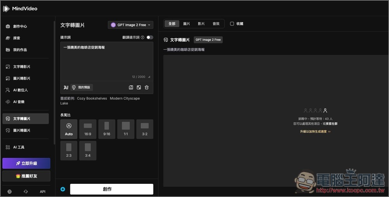The height and width of the screenshot is (197, 389).
Task: Select the 3:2 aspect ratio
Action: pyautogui.click(x=145, y=129)
